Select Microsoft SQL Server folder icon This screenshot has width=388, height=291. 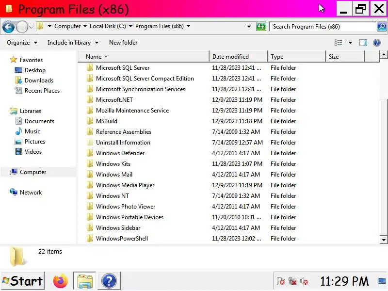click(x=90, y=67)
